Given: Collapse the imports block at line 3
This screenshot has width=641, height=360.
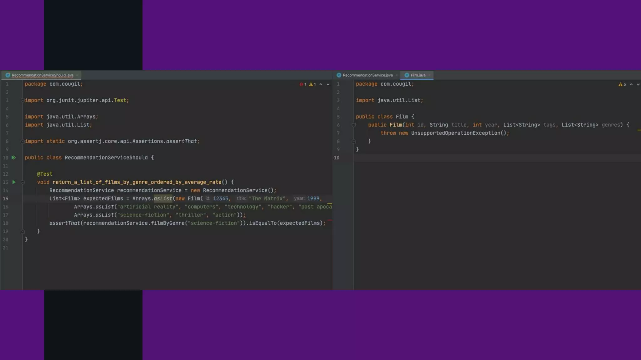Looking at the screenshot, I should [23, 100].
